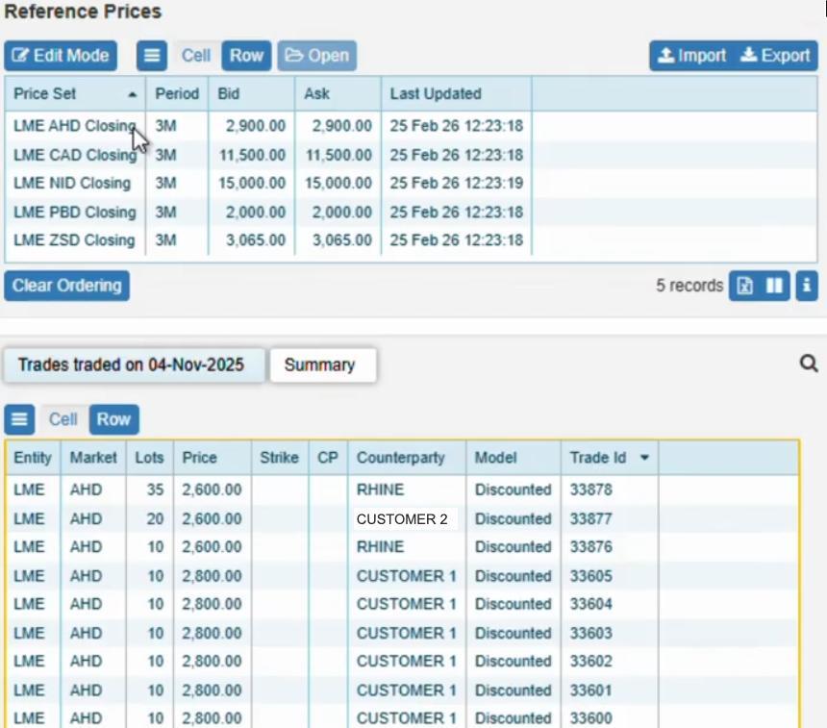The image size is (827, 728).
Task: Click Trade Id 33876
Action: [x=591, y=547]
